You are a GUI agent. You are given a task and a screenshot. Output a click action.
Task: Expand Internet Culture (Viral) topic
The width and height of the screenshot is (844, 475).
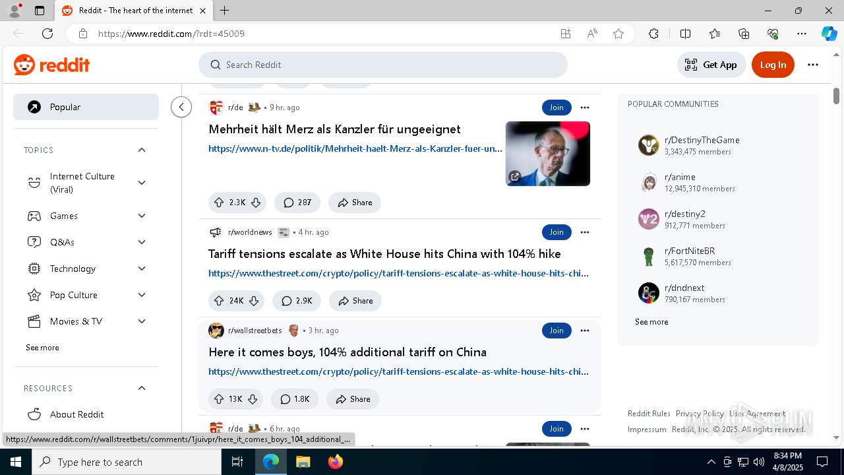pos(142,183)
